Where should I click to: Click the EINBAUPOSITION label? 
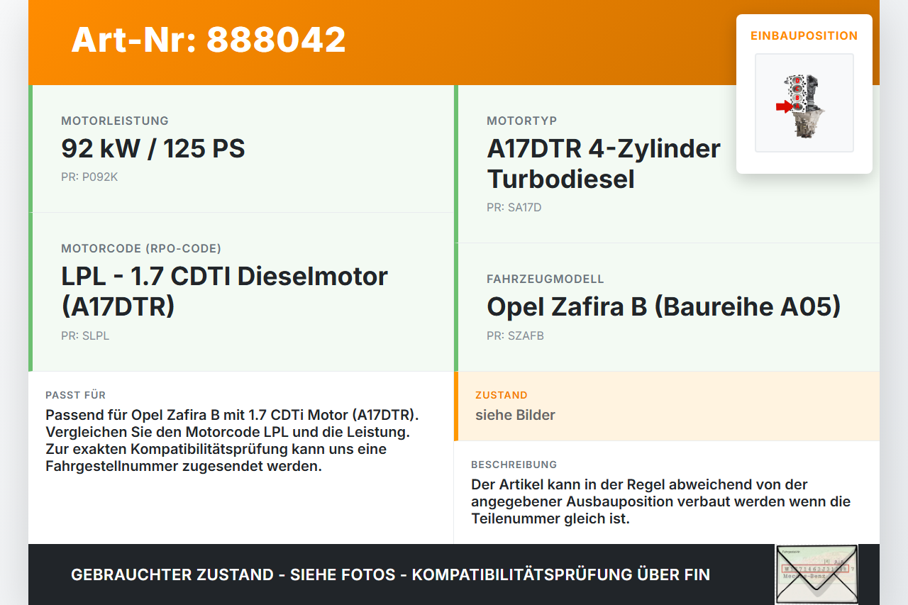coord(804,35)
